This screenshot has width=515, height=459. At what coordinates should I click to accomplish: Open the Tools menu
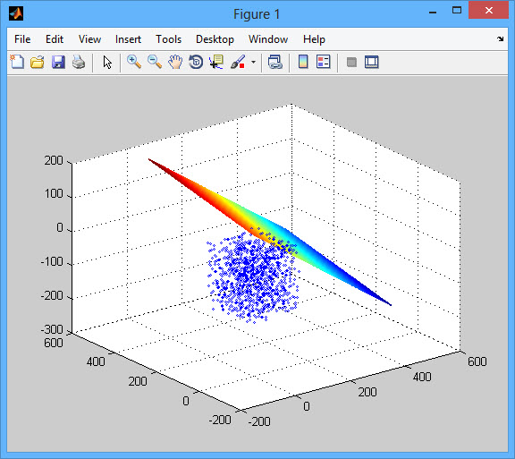168,39
